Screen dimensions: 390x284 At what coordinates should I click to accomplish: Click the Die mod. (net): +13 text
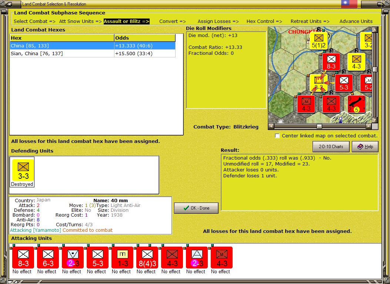click(213, 35)
